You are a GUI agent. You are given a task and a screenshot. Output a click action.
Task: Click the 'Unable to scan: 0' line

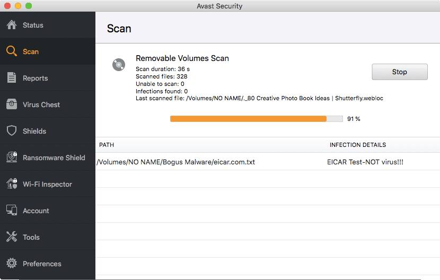[x=160, y=84]
